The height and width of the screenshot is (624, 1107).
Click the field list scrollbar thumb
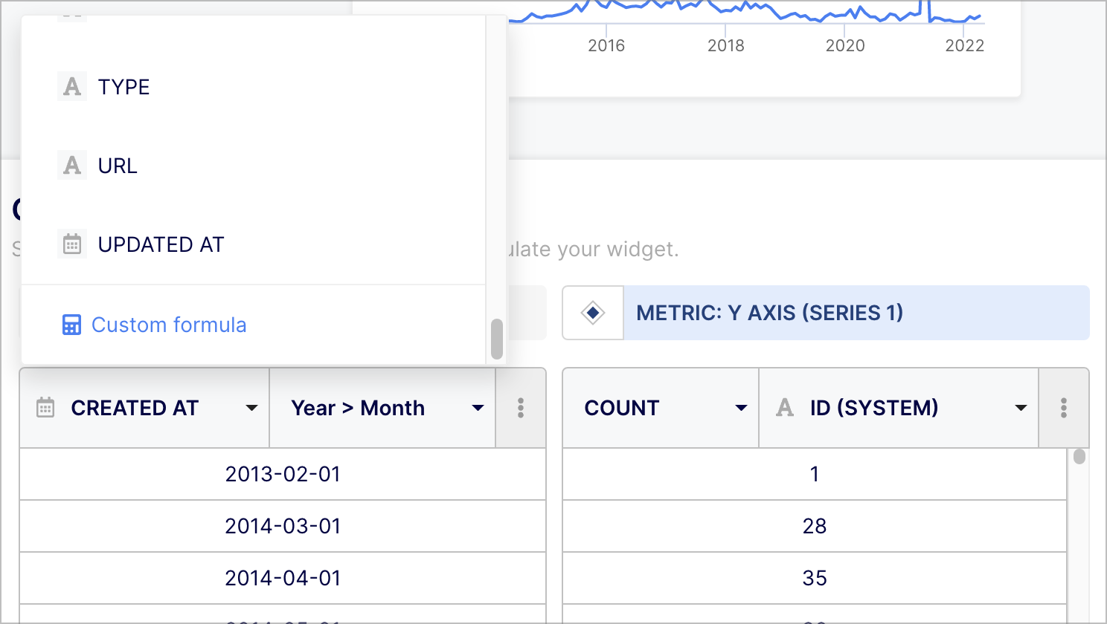tap(497, 339)
